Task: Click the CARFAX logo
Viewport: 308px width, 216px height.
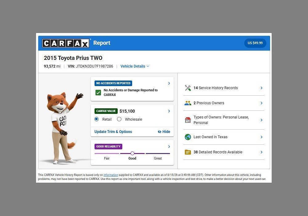Action: (x=66, y=43)
